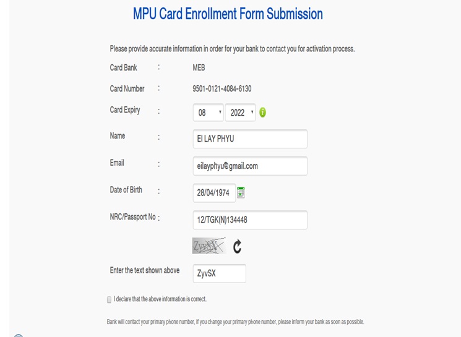This screenshot has width=461, height=337.
Task: Click the "Enter the text shown above" label
Action: click(x=145, y=271)
